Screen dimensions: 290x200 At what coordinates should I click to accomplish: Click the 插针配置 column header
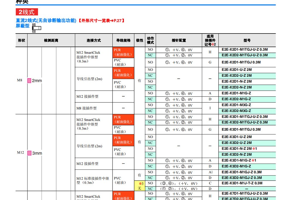(179, 40)
